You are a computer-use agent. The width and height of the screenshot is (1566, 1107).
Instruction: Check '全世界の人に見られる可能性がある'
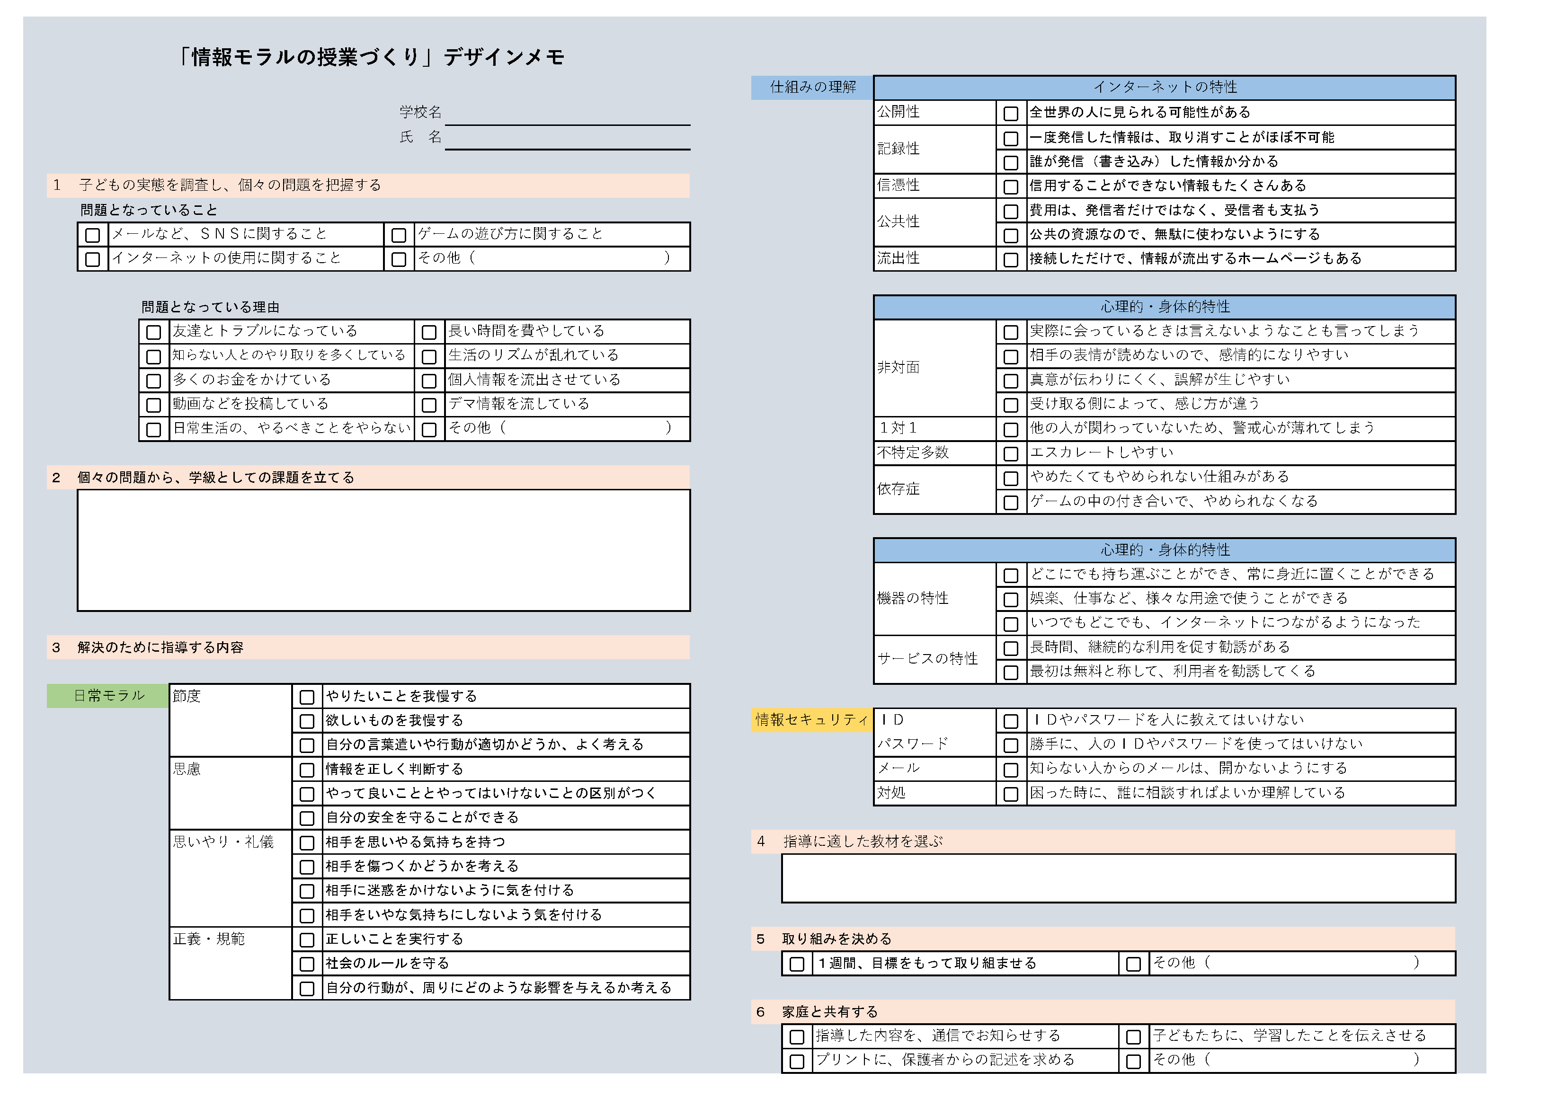coord(1012,113)
